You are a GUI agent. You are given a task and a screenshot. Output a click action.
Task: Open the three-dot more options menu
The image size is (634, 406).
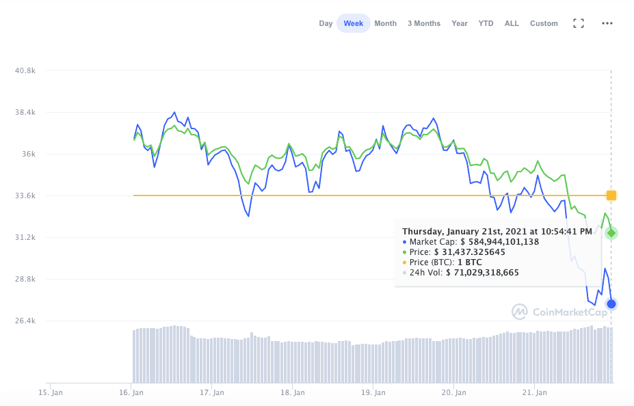click(607, 23)
